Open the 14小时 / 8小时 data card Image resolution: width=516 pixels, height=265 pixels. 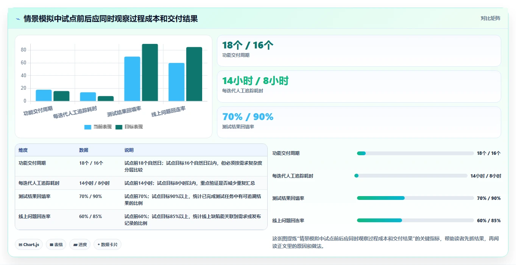point(359,86)
